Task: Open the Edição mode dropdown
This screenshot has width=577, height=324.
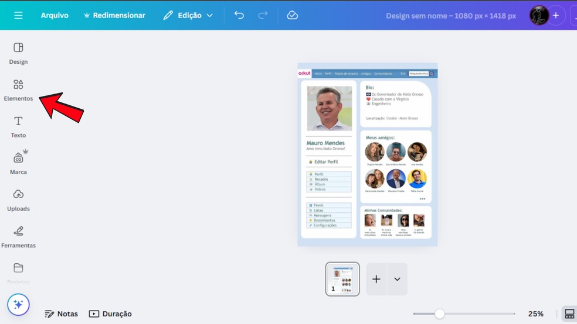Action: click(x=188, y=15)
